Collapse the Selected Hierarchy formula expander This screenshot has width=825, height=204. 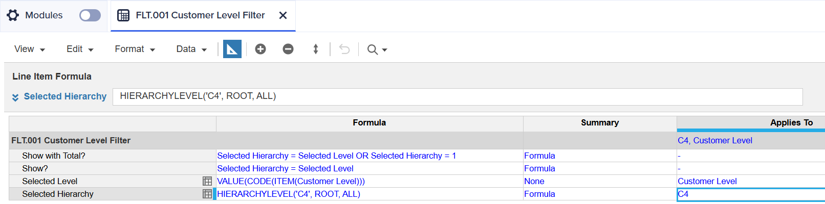15,97
